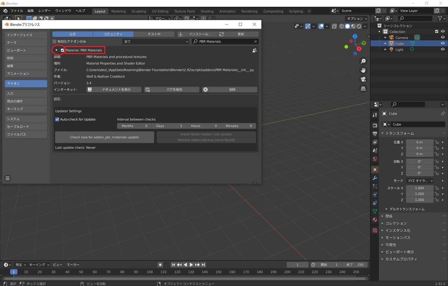This screenshot has width=448, height=286.
Task: Select the キーマップ preferences section
Action: (26, 109)
